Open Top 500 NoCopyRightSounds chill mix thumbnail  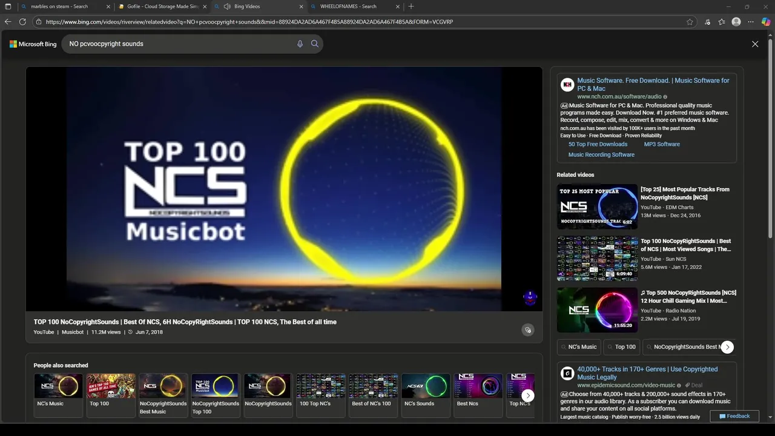click(598, 309)
